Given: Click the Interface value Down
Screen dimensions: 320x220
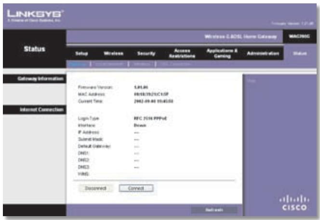Looking at the screenshot, I should [x=140, y=125].
